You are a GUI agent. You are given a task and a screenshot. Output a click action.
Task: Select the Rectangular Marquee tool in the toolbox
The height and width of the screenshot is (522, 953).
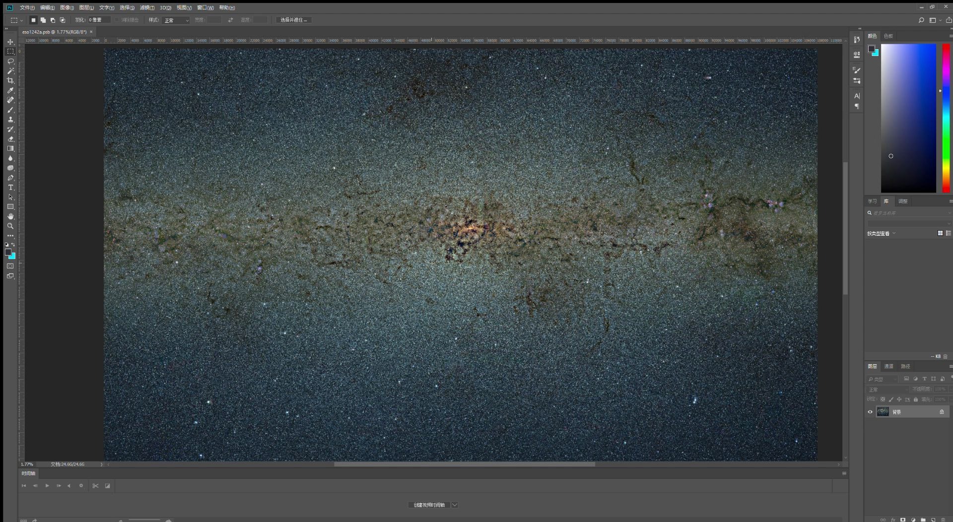pyautogui.click(x=10, y=52)
